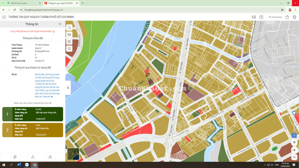This screenshot has width=299, height=168.
Task: Open the Đồ án planning project link
Action: point(47,86)
